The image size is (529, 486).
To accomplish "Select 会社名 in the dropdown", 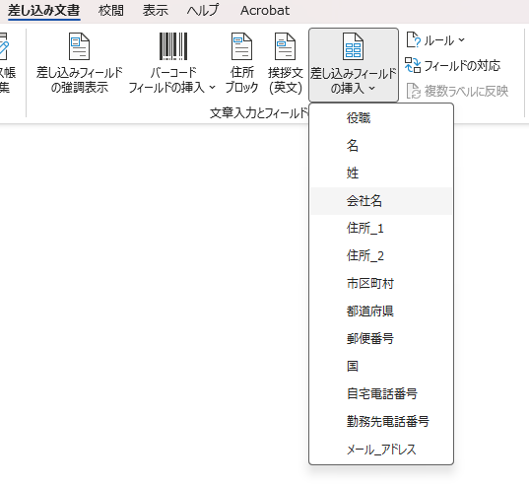I will point(381,201).
